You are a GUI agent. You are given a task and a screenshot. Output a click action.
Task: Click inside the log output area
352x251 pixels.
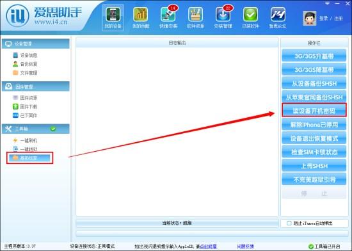click(x=177, y=132)
